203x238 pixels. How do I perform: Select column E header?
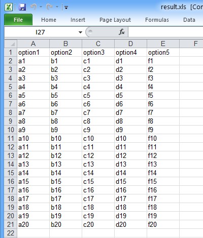click(163, 44)
